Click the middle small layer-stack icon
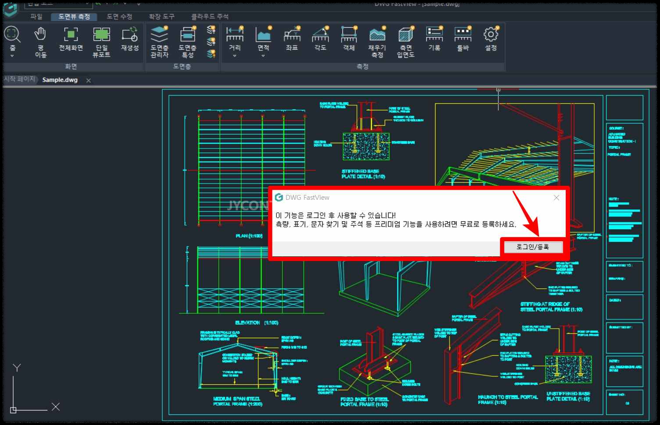 tap(211, 42)
